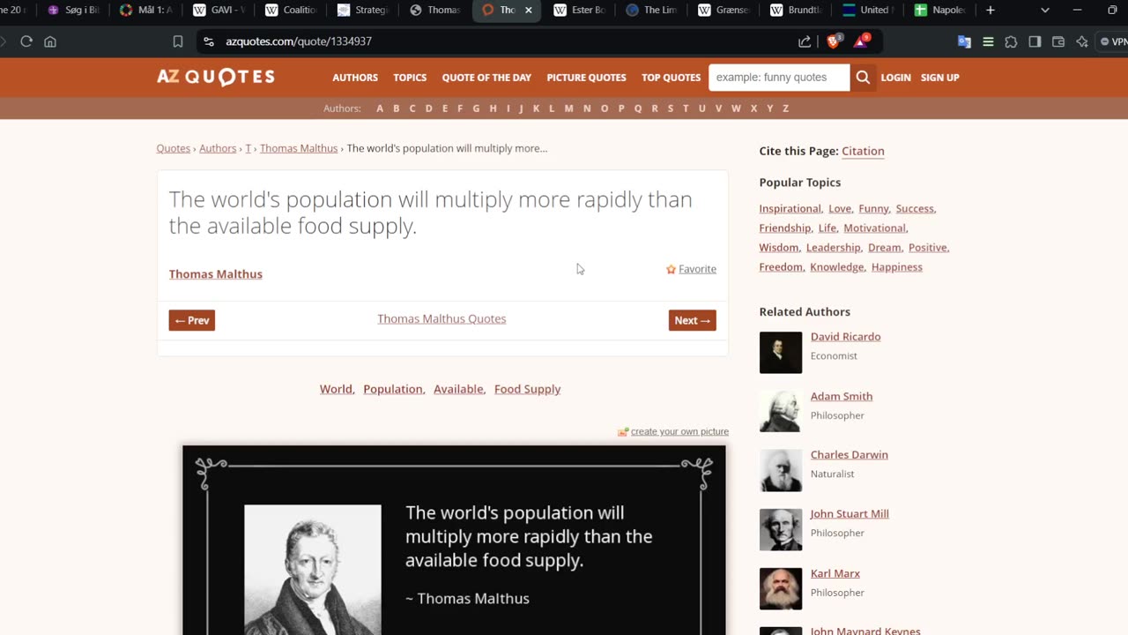This screenshot has width=1128, height=635.
Task: Switch to the GAVI Wikipedia tab
Action: [219, 11]
